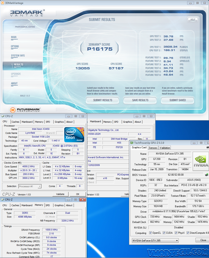209x258 pixels.
Task: Click the Futuremark logo icon
Action: pos(13,110)
